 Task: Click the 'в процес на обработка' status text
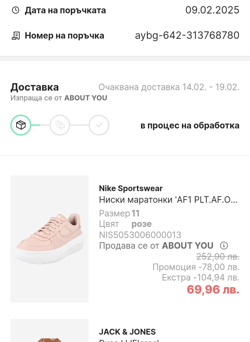coord(190,125)
